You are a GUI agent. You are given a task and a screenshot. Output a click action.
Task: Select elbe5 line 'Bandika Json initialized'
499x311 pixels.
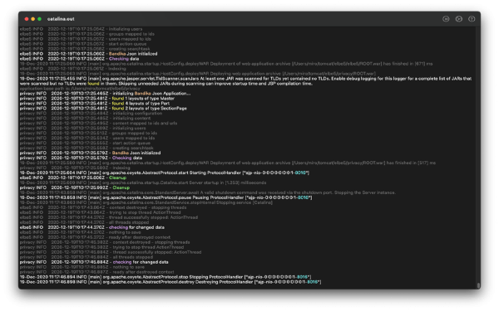88,54
